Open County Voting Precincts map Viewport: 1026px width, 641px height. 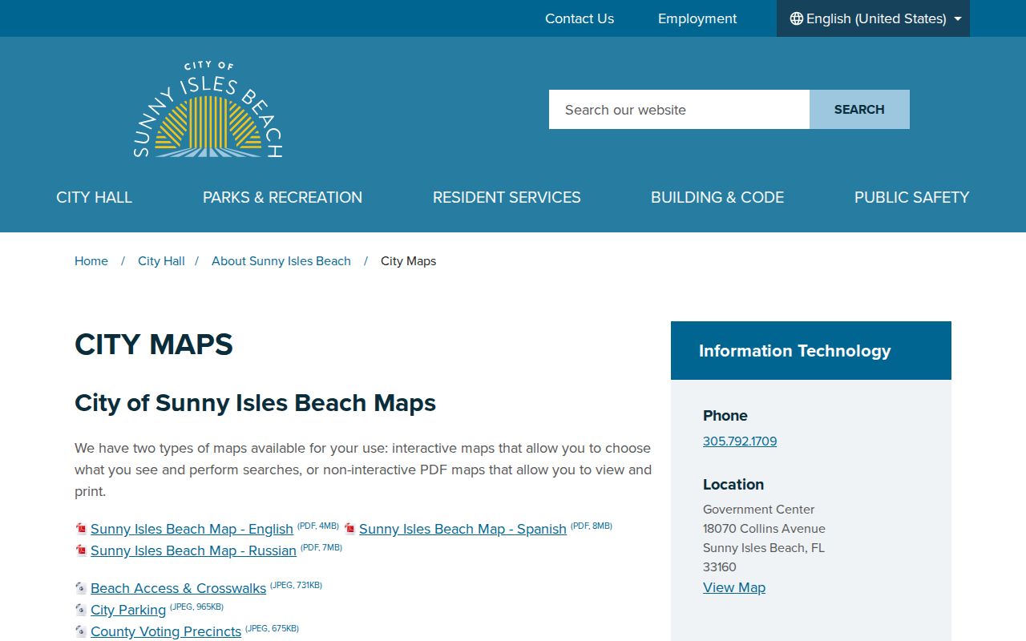(166, 631)
